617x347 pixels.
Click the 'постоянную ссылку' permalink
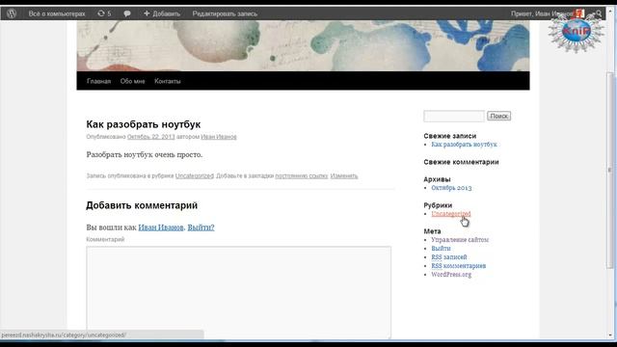(x=302, y=175)
